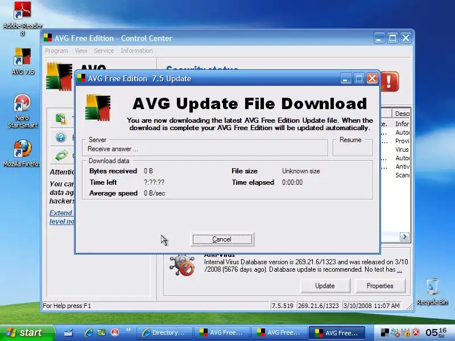Open the View menu in Control Center

coord(81,51)
